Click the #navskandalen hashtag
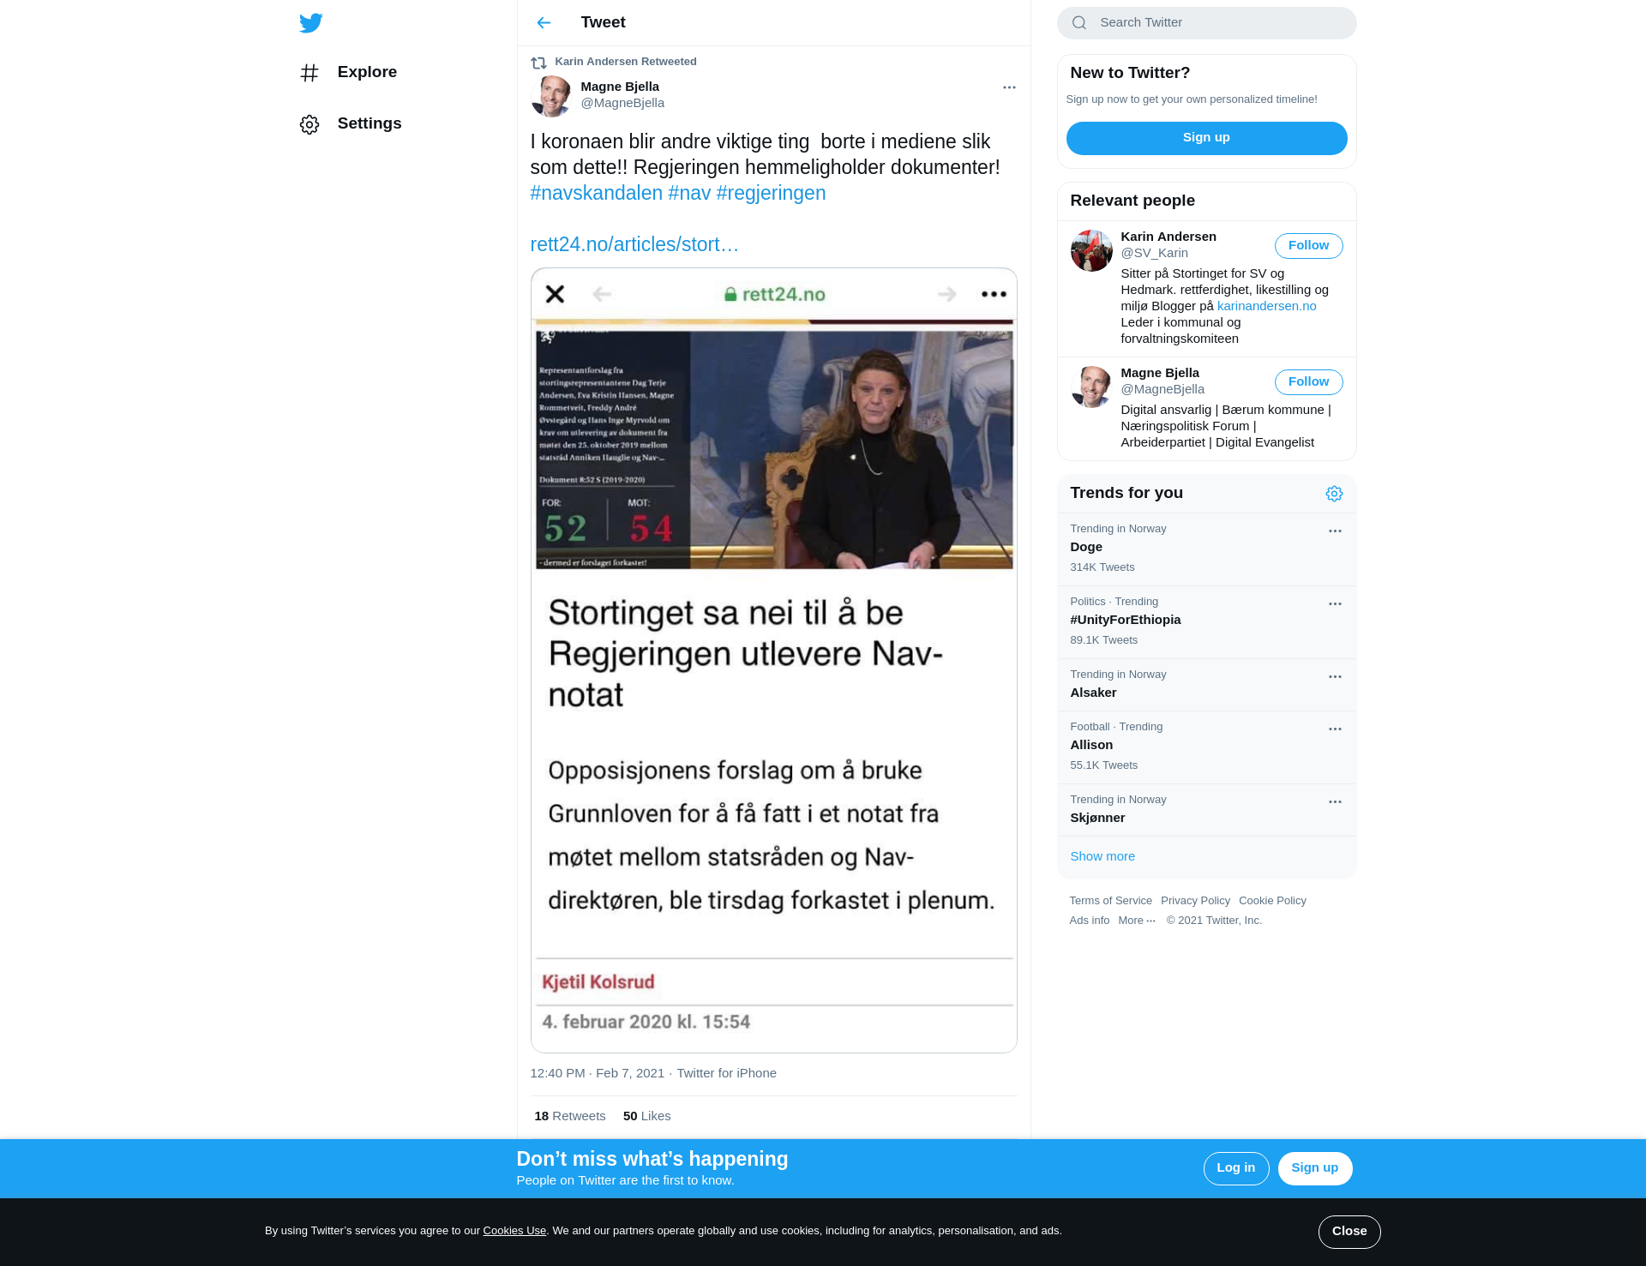The image size is (1646, 1266). (596, 194)
